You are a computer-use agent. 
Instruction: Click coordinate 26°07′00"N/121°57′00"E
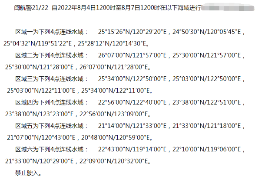132,56
